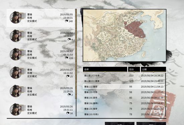Select the highlighted save 曹操 210 春季
The width and height of the screenshot is (184, 125).
point(124,87)
